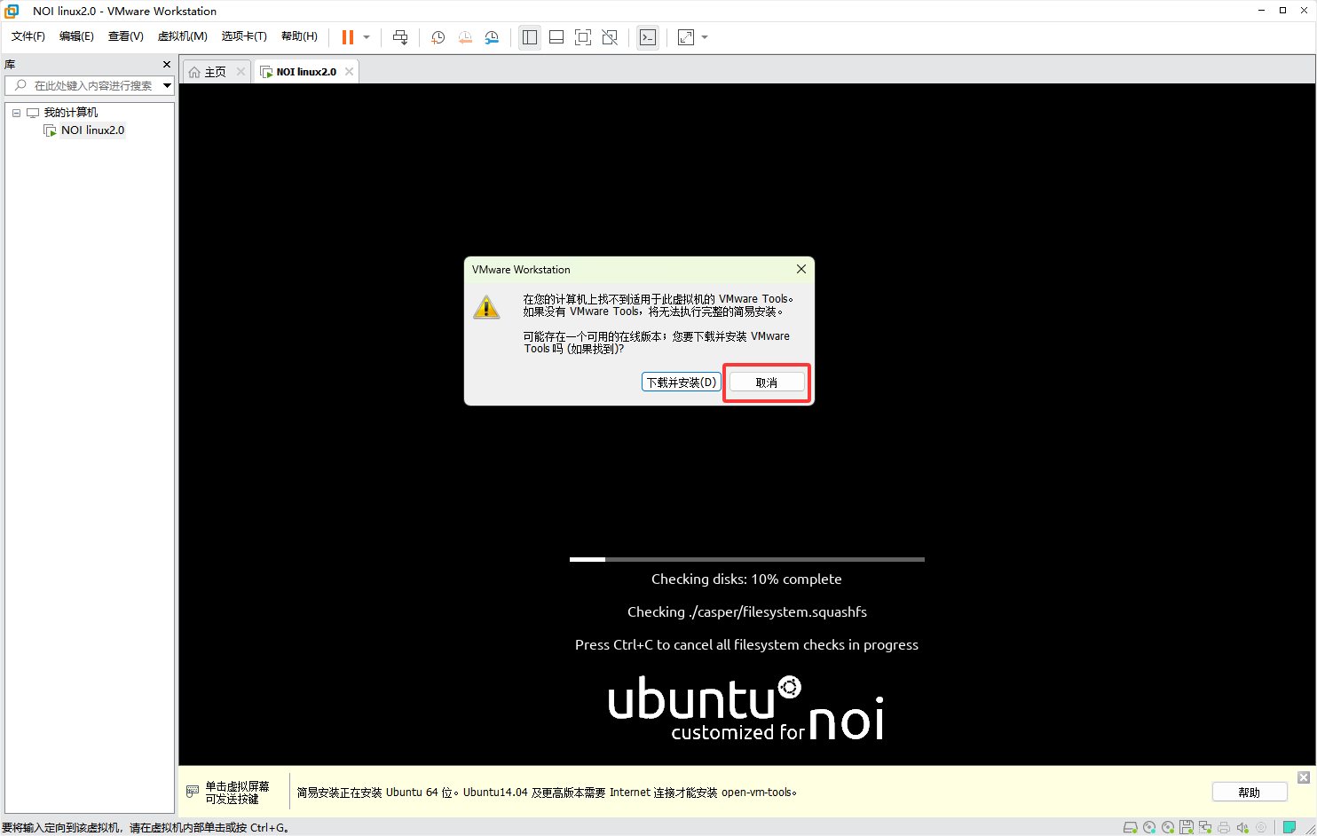Viewport: 1317px width, 836px height.
Task: Open the 编辑(E) menu
Action: [76, 36]
